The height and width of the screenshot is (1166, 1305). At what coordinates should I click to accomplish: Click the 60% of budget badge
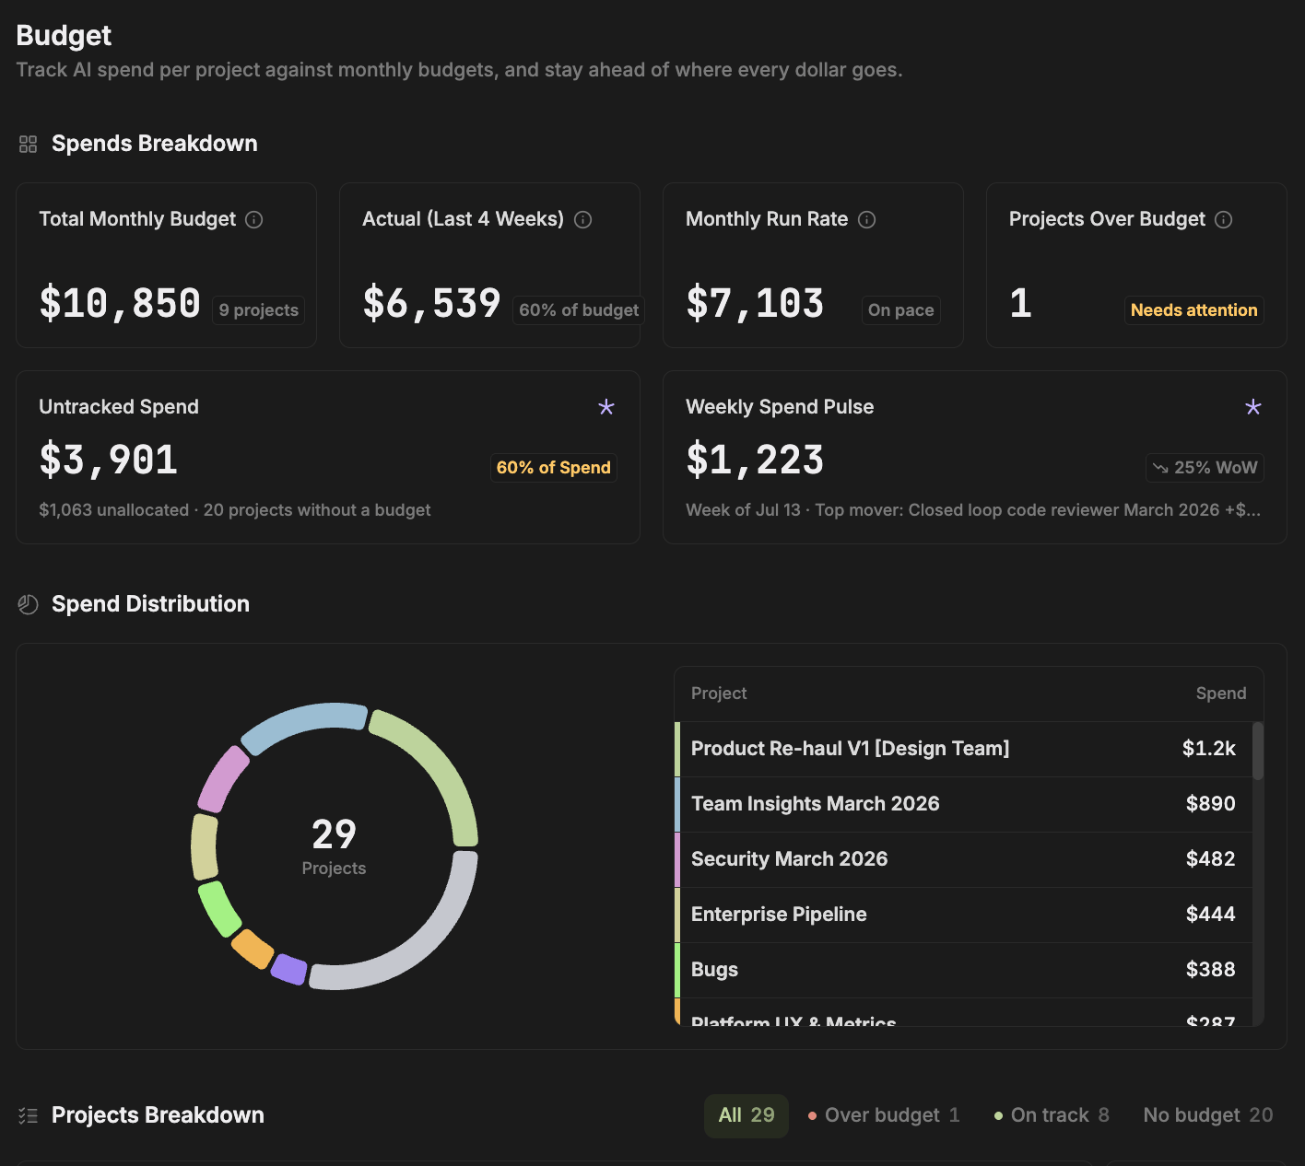[578, 310]
